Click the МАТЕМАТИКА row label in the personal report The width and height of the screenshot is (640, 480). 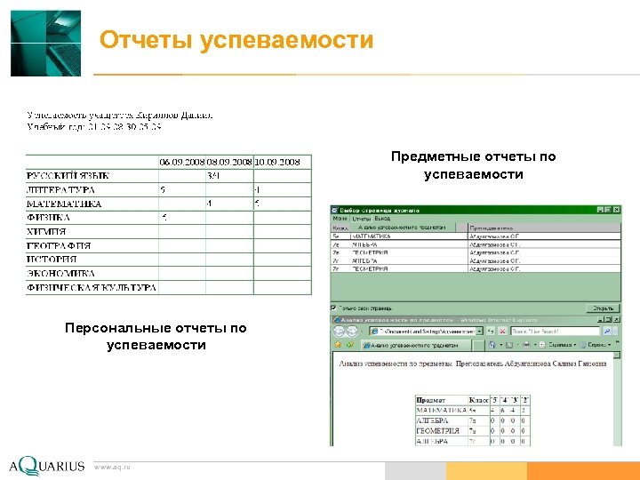[64, 204]
